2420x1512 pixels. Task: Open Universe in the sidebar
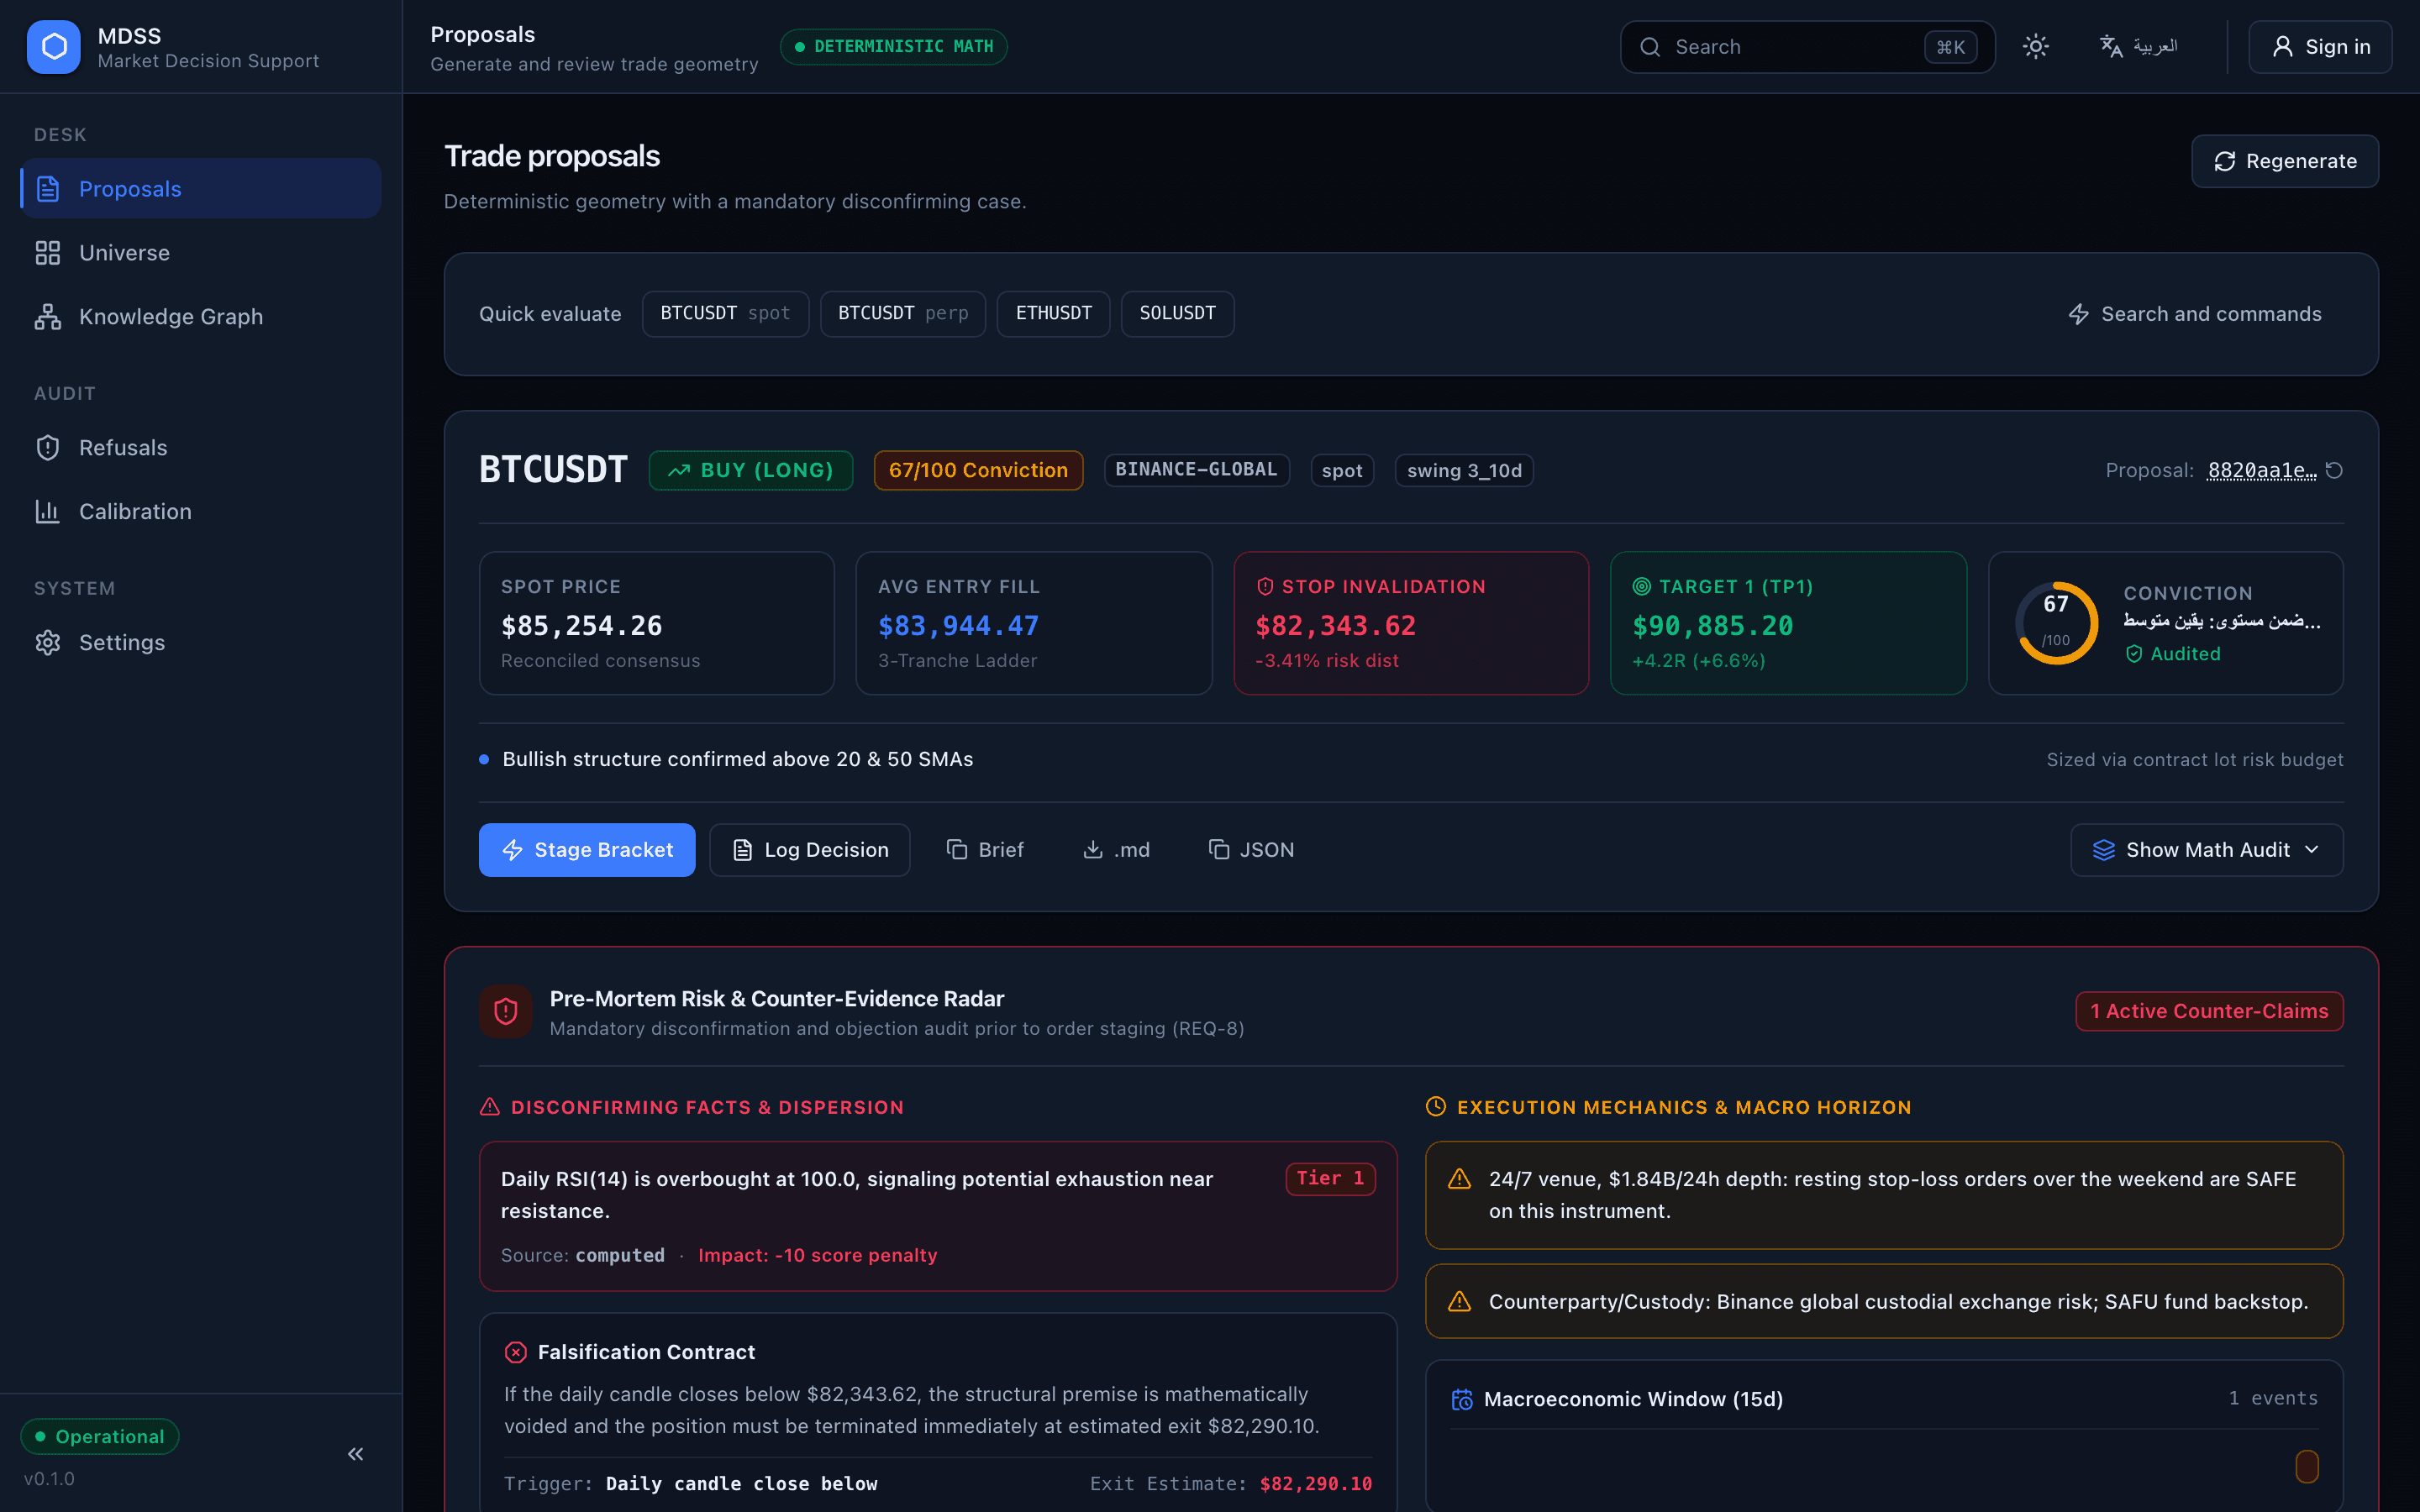(200, 252)
